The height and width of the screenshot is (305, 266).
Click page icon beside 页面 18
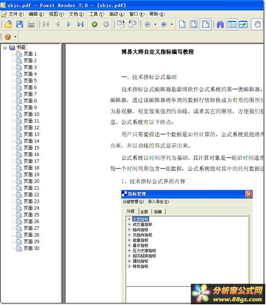pyautogui.click(x=19, y=168)
